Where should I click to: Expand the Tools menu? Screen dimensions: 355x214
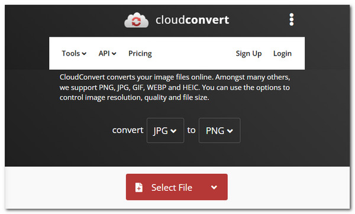click(x=74, y=53)
